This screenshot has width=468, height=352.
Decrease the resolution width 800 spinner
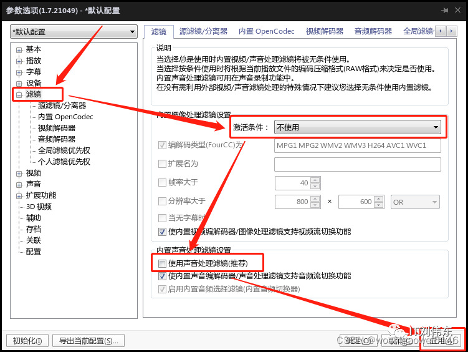[x=315, y=205]
